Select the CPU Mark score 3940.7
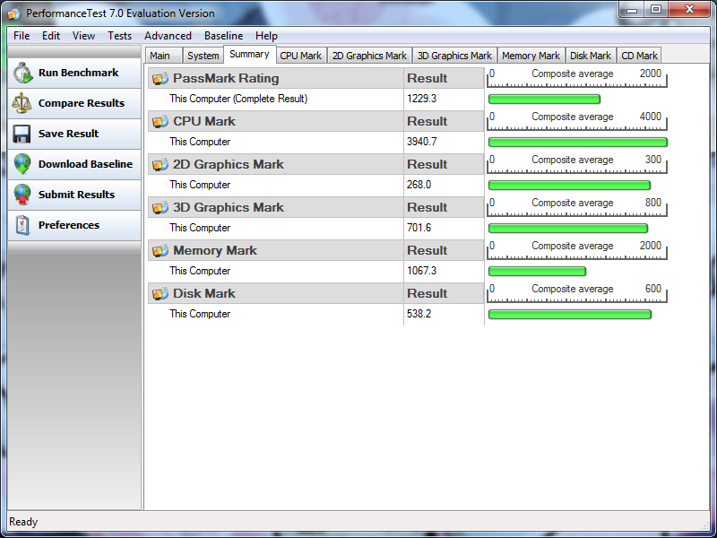Image resolution: width=717 pixels, height=538 pixels. (x=421, y=142)
